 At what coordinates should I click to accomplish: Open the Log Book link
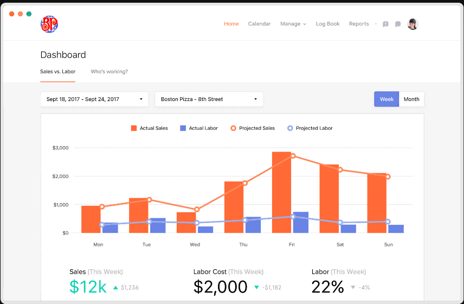(x=327, y=24)
